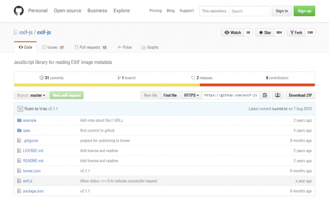Open the 240 forks count
Screen dimensions: 329x197
310,32
